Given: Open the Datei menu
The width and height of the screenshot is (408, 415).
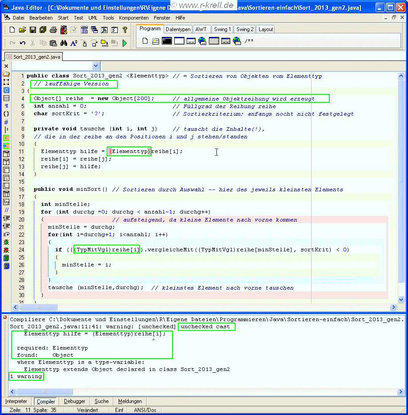Looking at the screenshot, I should 19,18.
